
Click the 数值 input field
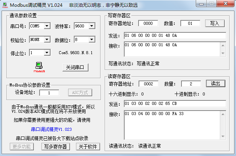tap(190, 23)
